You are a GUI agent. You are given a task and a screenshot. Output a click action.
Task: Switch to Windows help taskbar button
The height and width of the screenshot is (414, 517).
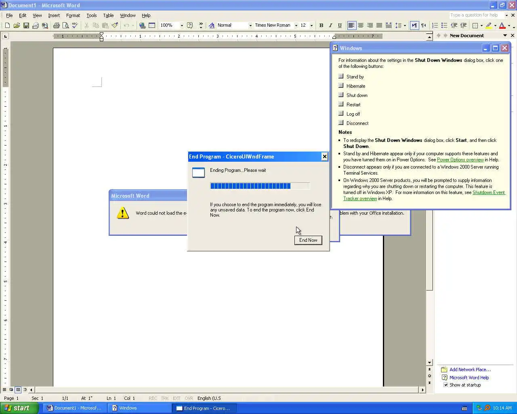(139, 408)
